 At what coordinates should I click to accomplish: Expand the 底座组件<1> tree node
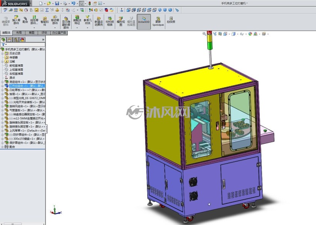coord(2,82)
